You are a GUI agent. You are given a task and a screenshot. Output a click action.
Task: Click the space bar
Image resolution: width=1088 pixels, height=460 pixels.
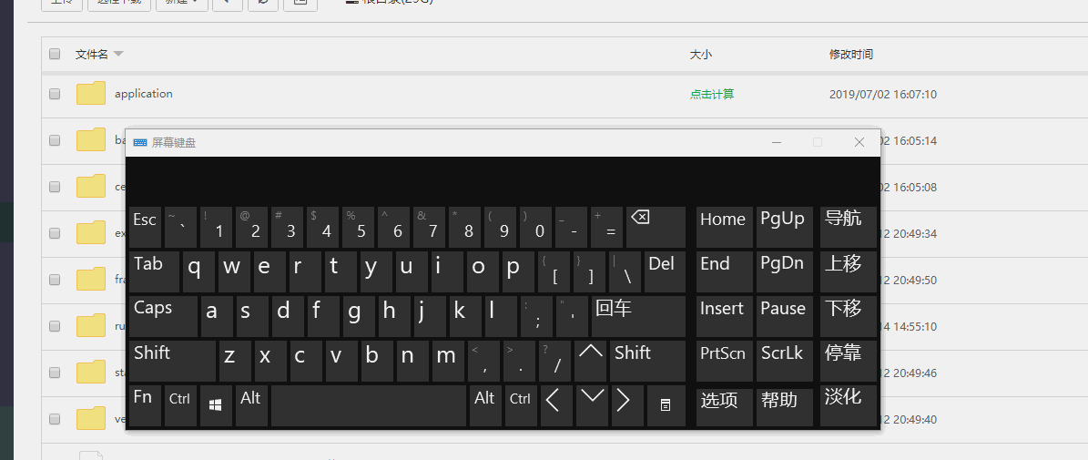(369, 406)
